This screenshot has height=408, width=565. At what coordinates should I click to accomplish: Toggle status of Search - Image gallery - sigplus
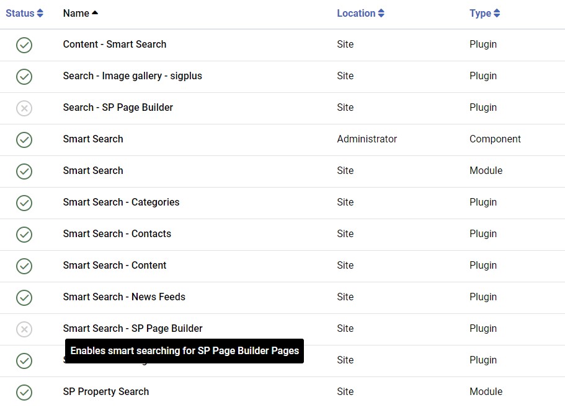click(x=24, y=76)
